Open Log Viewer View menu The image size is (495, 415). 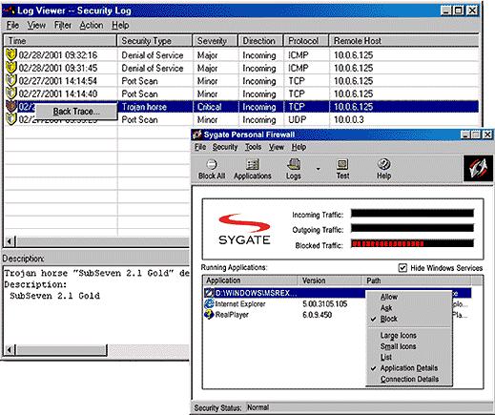(x=36, y=25)
